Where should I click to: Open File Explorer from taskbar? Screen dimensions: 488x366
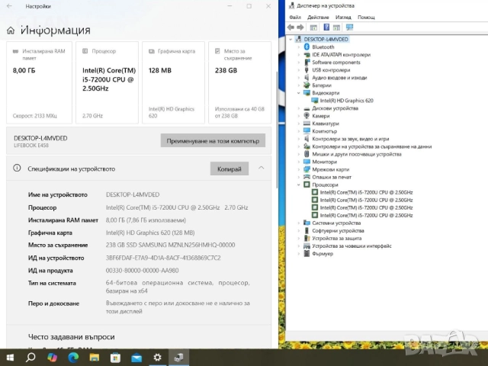[95, 358]
